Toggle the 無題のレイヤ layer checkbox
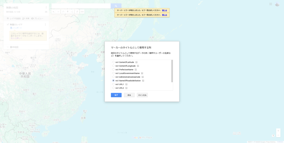The width and height of the screenshot is (284, 143). tap(8, 24)
